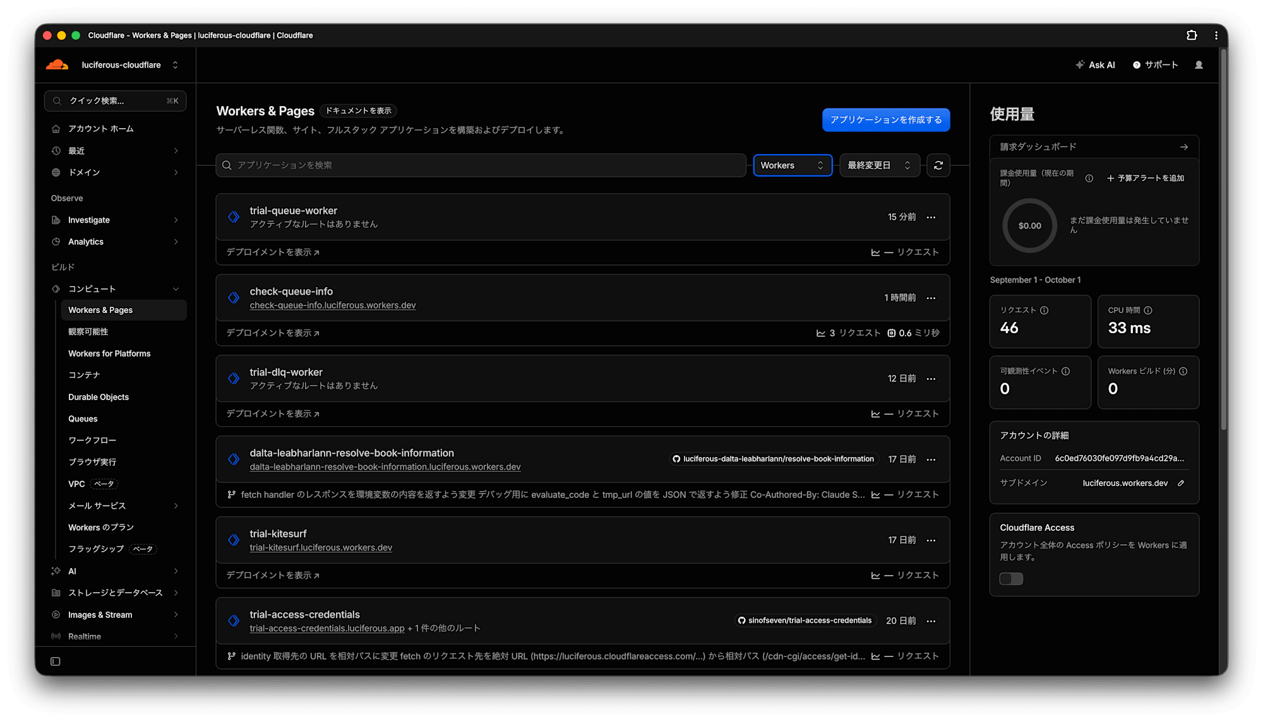Select Workers & Pages in sidebar
Image resolution: width=1263 pixels, height=722 pixels.
click(124, 311)
